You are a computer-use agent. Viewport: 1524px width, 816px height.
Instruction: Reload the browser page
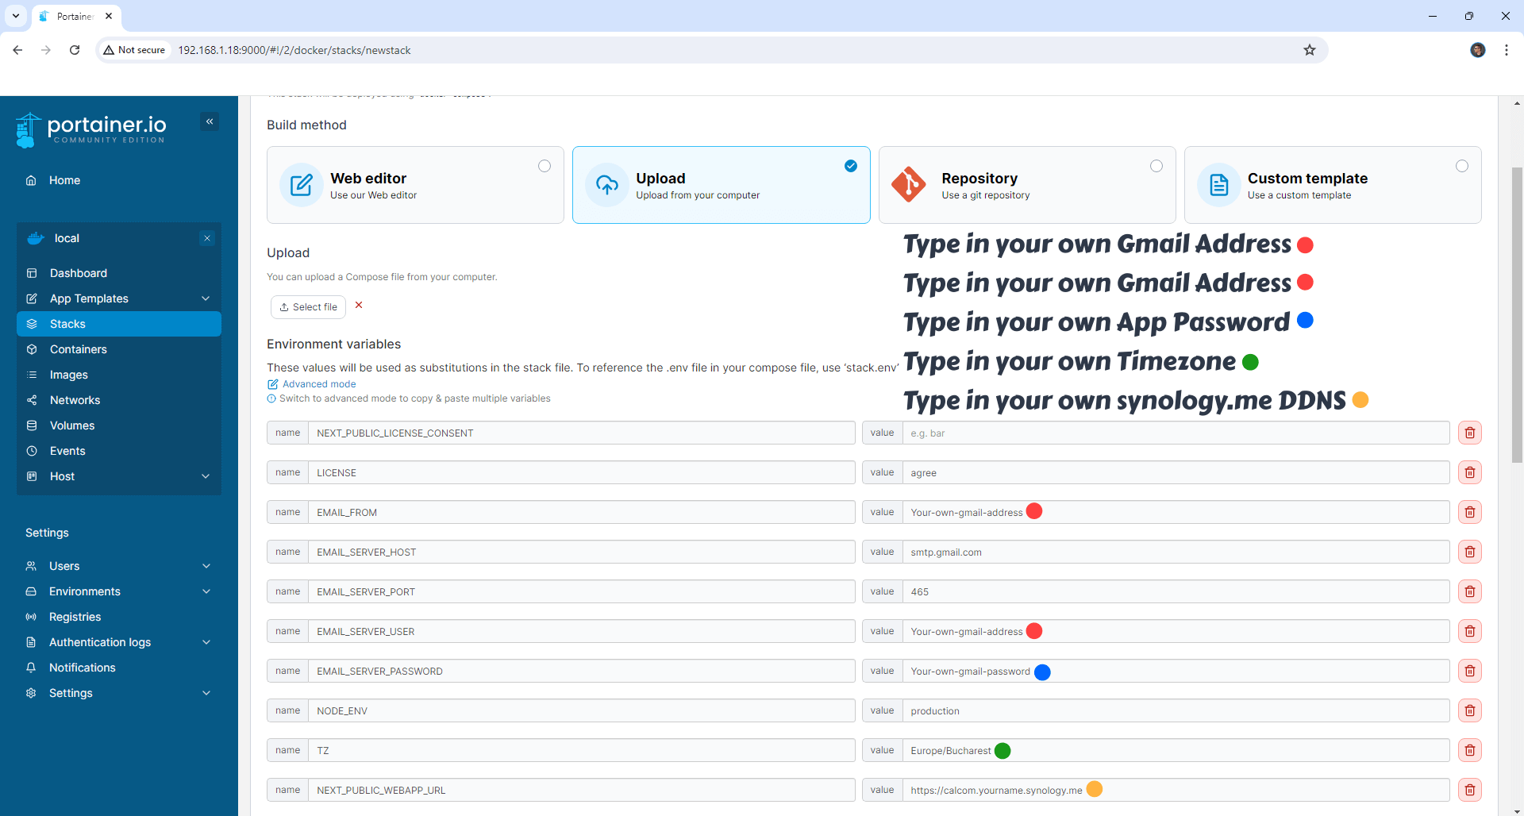tap(75, 50)
